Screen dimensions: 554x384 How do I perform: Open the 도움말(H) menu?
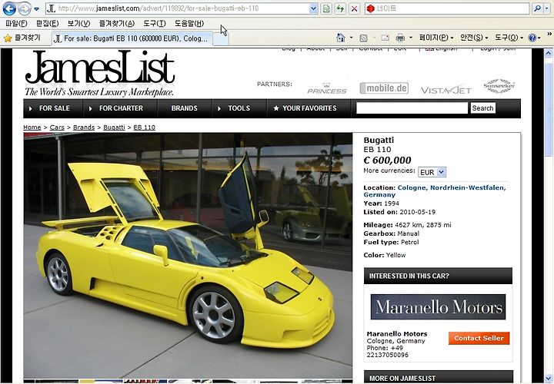[189, 23]
